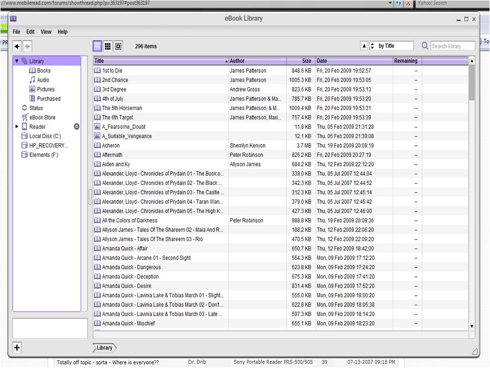Click the plus button at bottom left
The image size is (490, 368).
(17, 348)
